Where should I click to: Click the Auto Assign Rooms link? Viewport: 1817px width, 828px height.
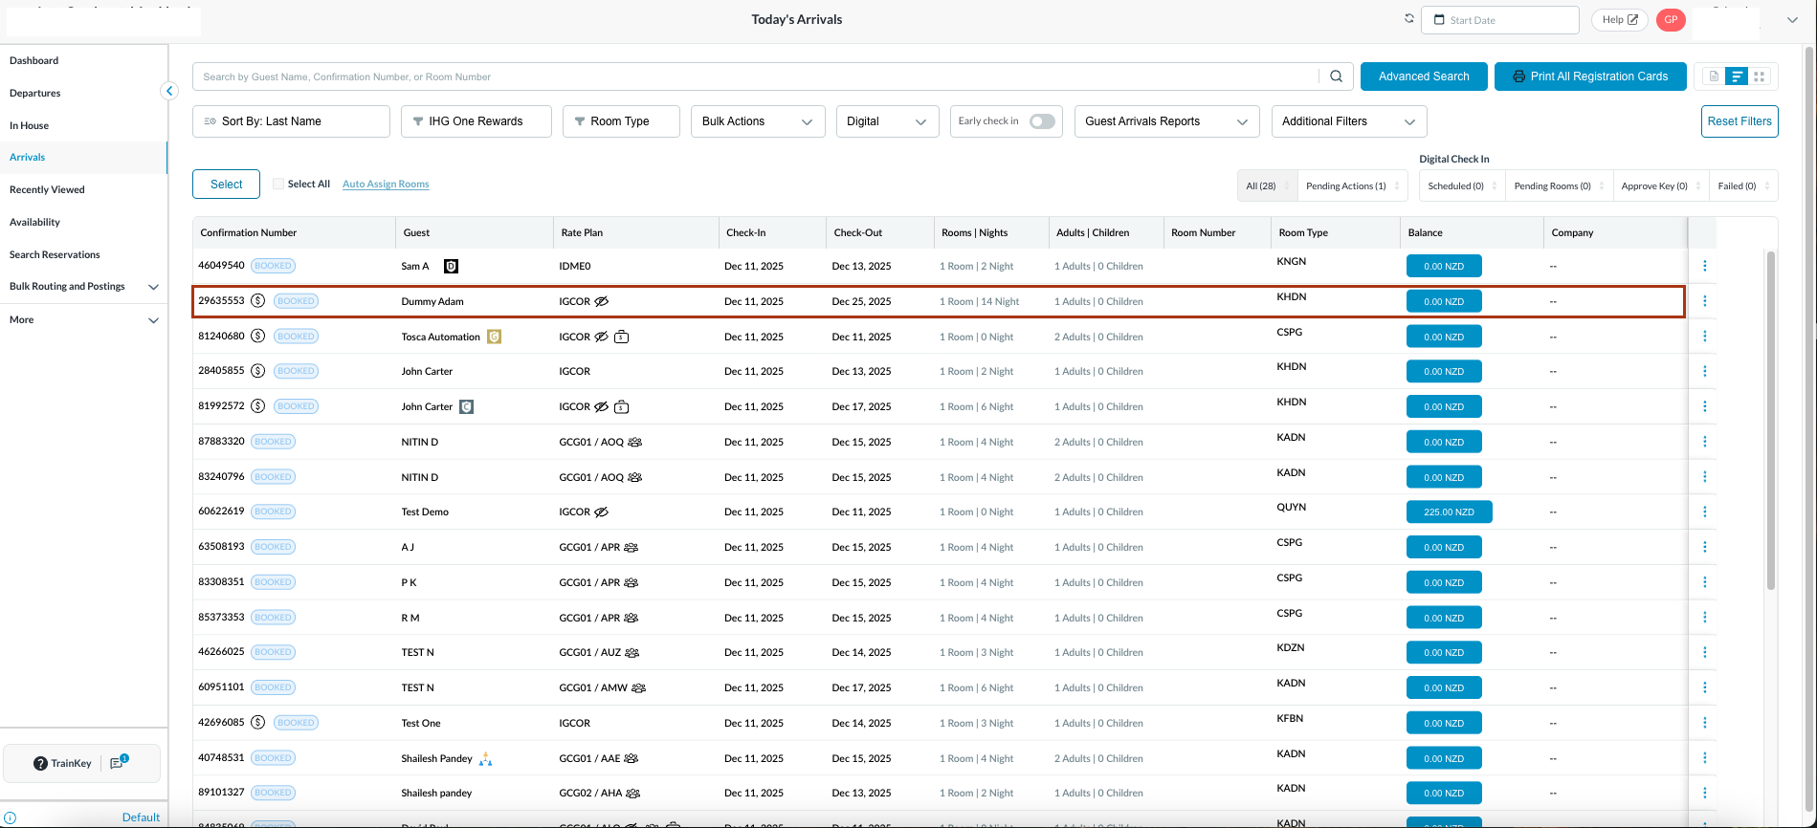point(386,184)
